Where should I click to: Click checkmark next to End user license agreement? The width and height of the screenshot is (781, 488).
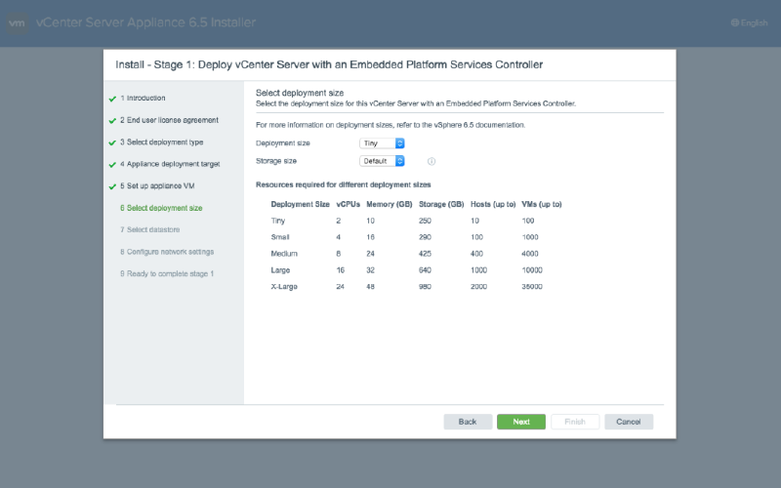point(113,120)
